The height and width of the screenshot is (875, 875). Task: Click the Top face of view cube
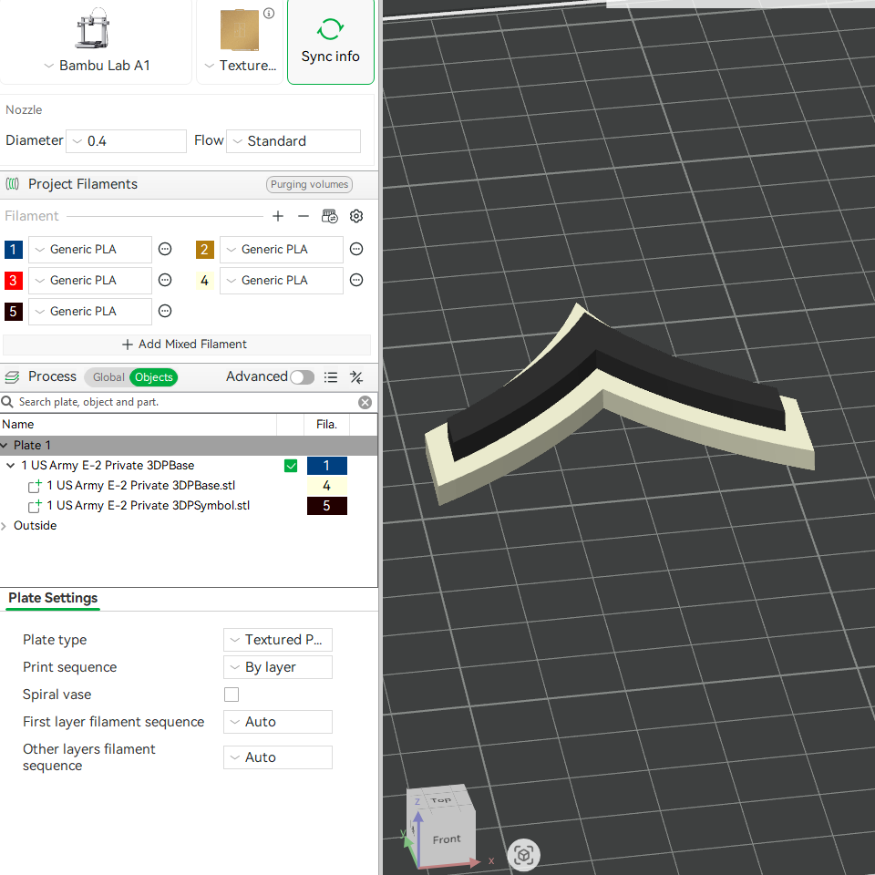(x=441, y=799)
